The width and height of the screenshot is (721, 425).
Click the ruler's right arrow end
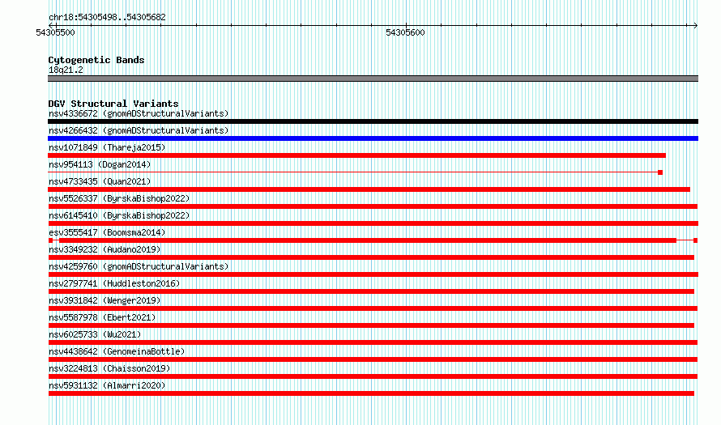695,25
